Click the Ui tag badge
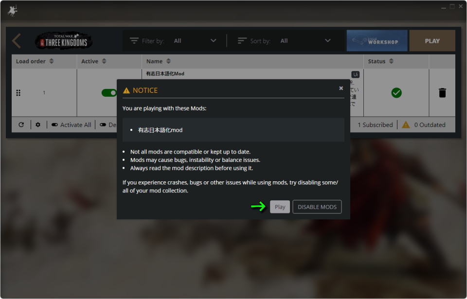The width and height of the screenshot is (467, 299). point(355,74)
